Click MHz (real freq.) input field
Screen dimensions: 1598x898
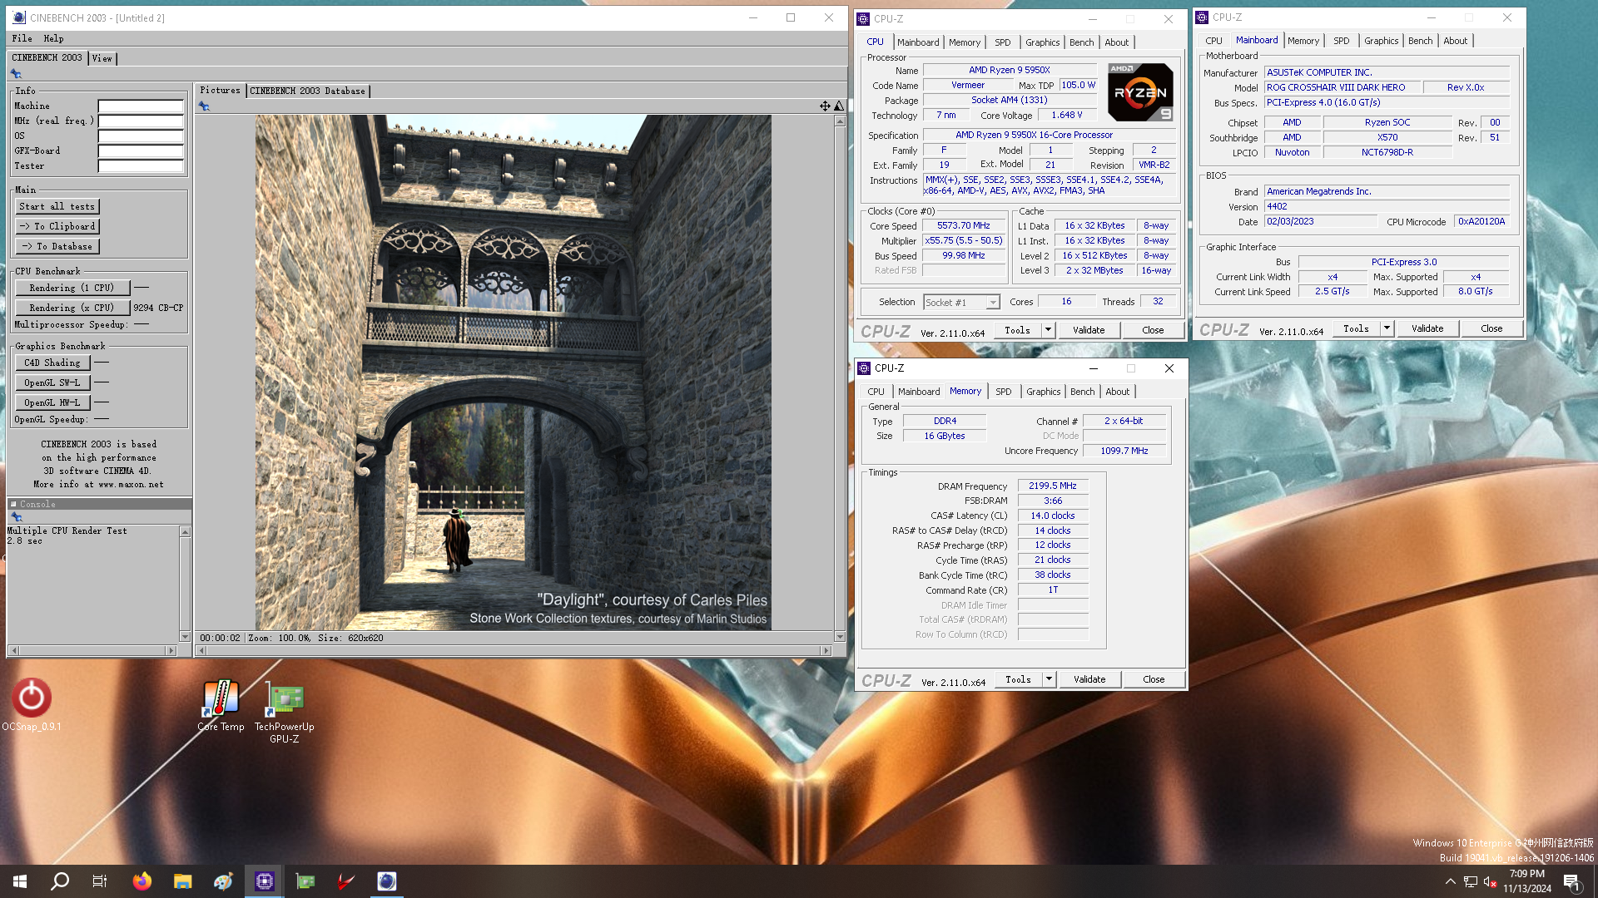pos(141,121)
